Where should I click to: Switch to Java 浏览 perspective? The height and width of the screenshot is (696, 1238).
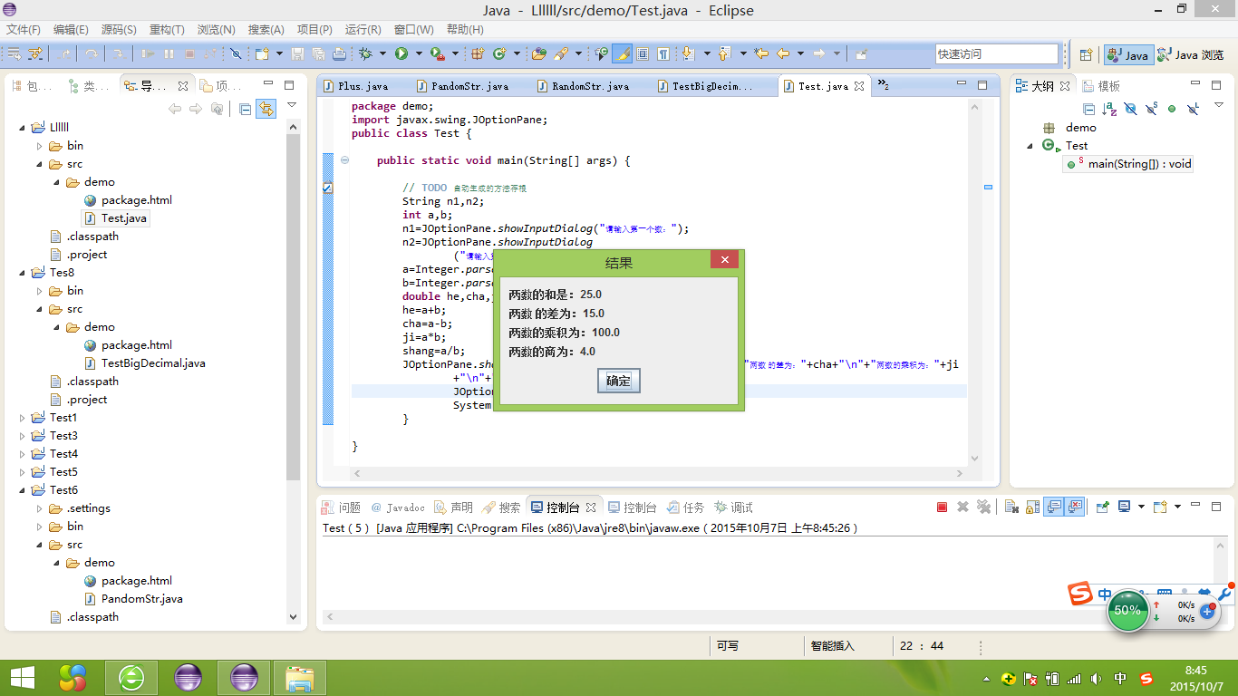click(1191, 54)
